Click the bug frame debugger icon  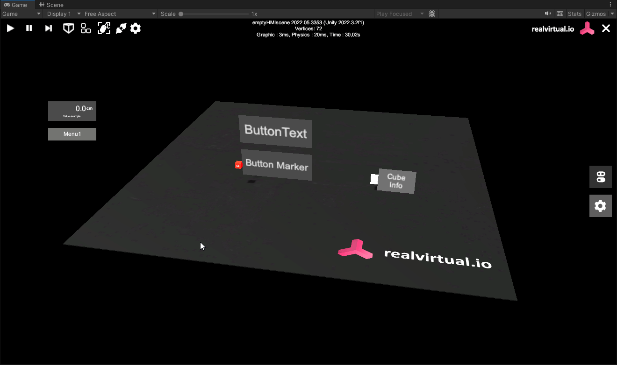pyautogui.click(x=432, y=14)
